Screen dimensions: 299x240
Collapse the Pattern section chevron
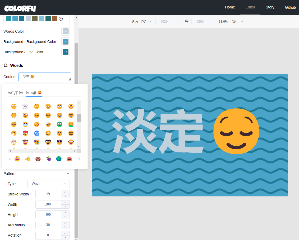(68, 174)
